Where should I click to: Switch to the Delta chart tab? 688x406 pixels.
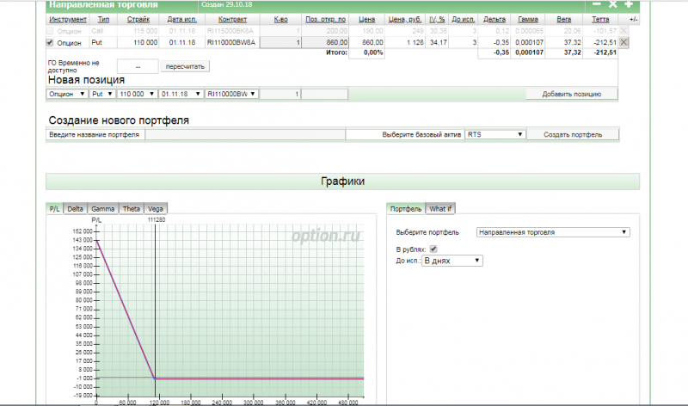[x=76, y=208]
